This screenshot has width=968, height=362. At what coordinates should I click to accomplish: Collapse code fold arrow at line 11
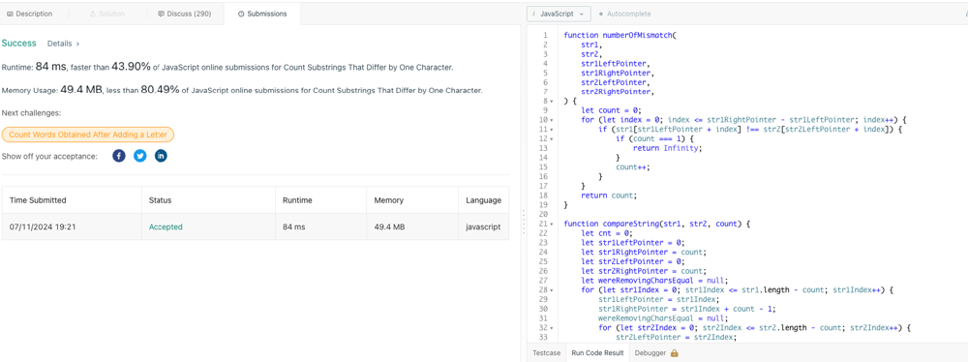click(x=551, y=130)
